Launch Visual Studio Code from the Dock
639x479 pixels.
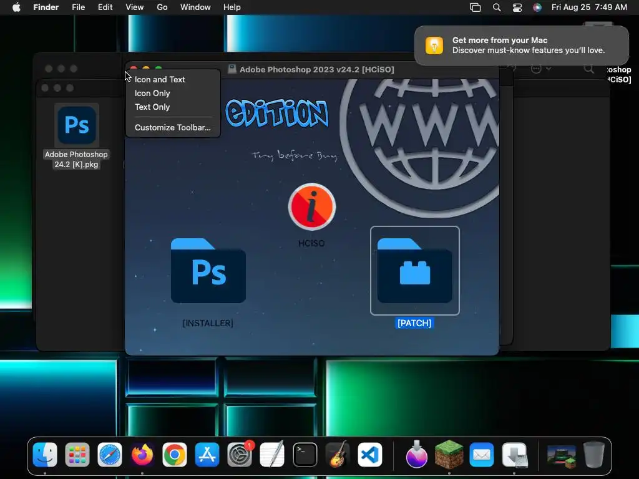pyautogui.click(x=370, y=455)
